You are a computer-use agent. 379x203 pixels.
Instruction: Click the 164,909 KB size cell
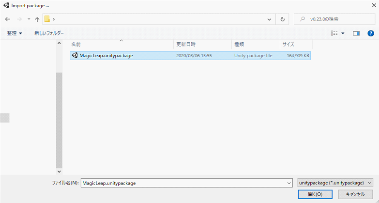[x=298, y=56]
